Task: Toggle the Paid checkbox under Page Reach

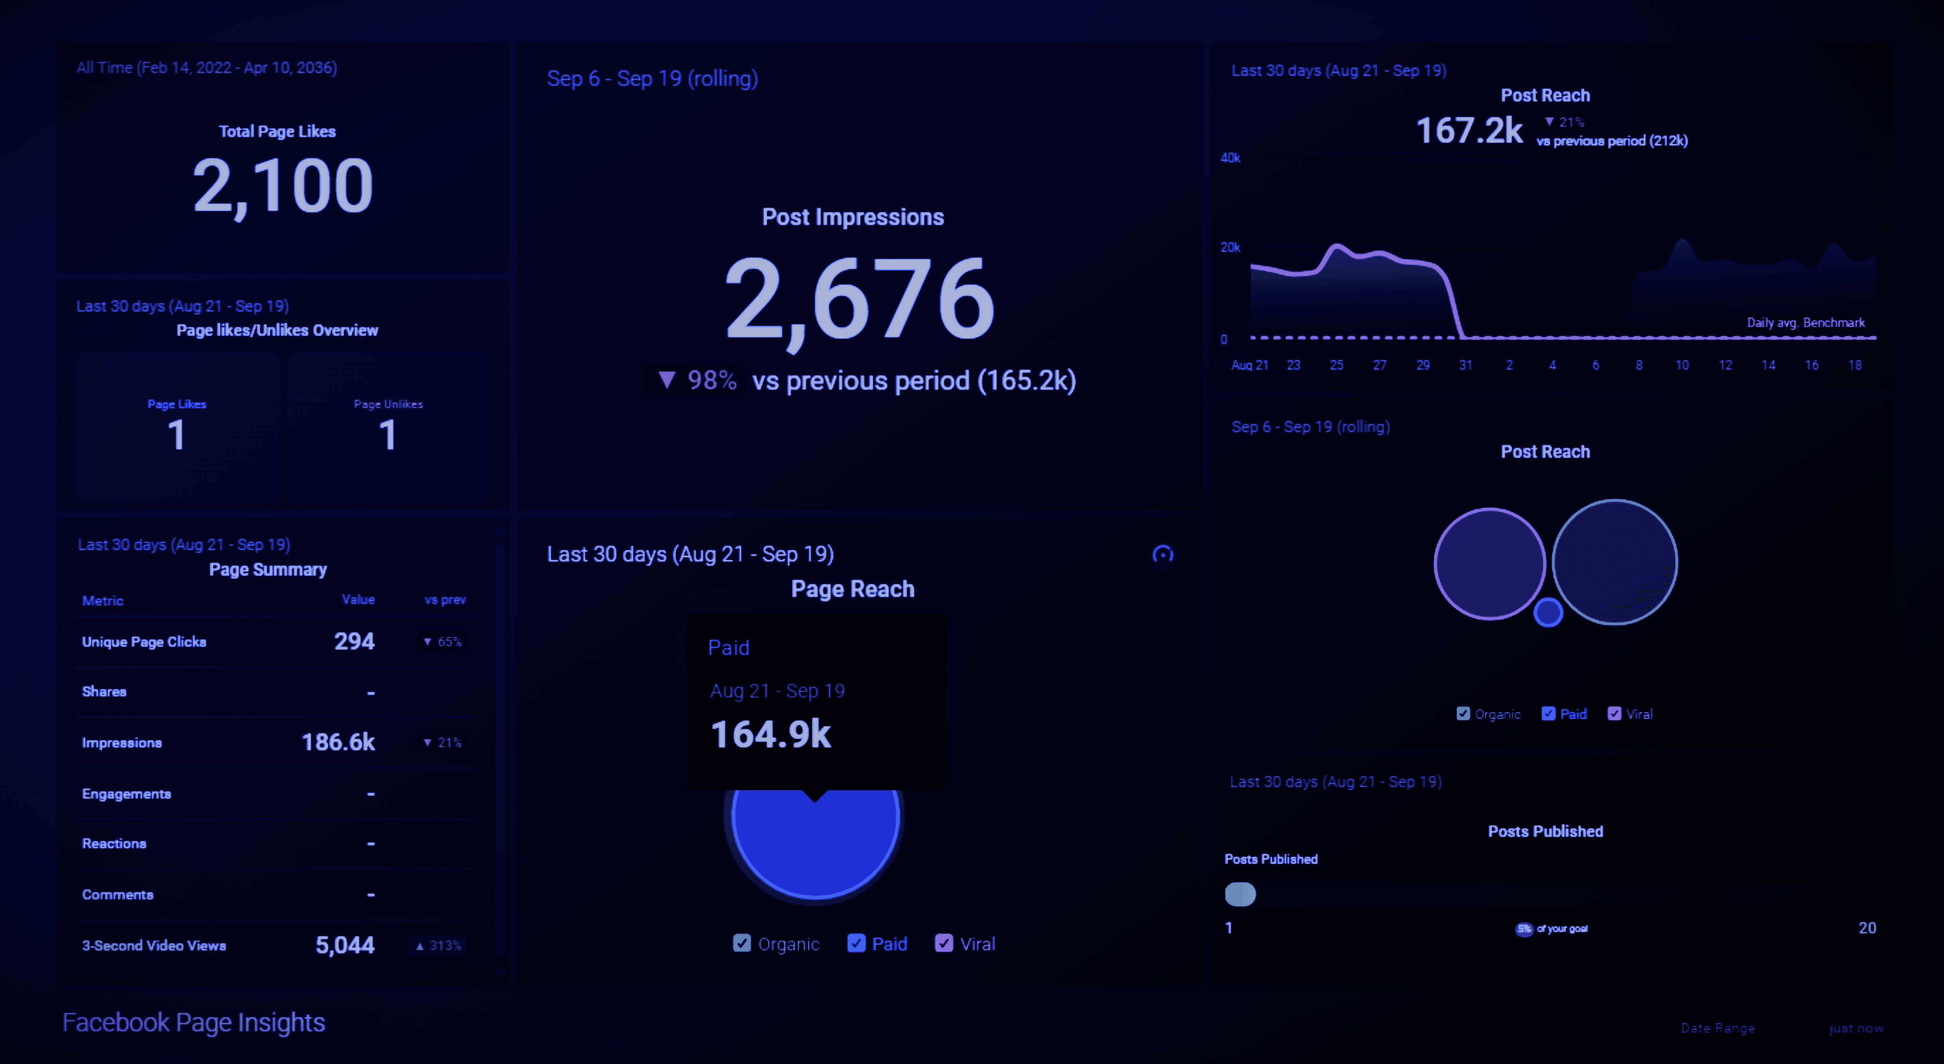Action: [x=856, y=943]
